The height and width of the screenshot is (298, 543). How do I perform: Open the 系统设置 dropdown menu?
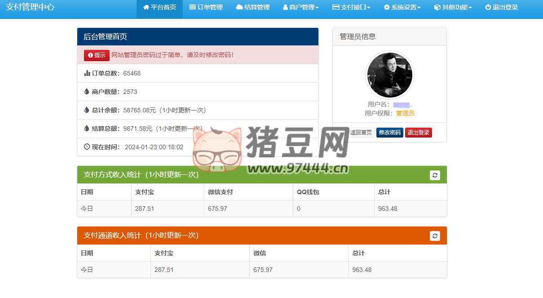[x=402, y=8]
